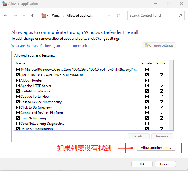
Task: Select the Core Networking row text
Action: pyautogui.click(x=33, y=118)
